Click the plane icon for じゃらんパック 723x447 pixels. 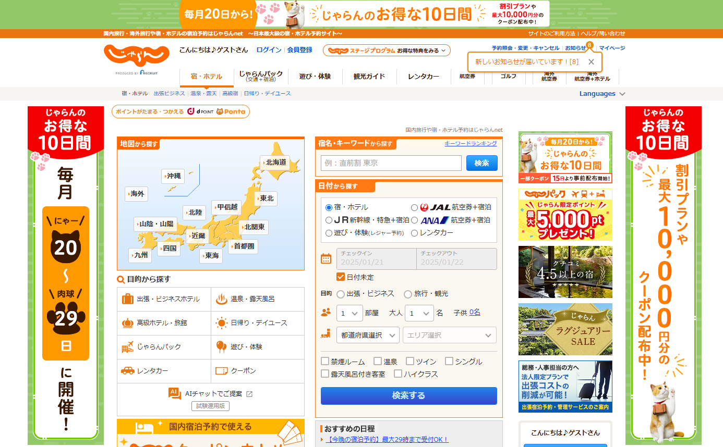coord(127,346)
